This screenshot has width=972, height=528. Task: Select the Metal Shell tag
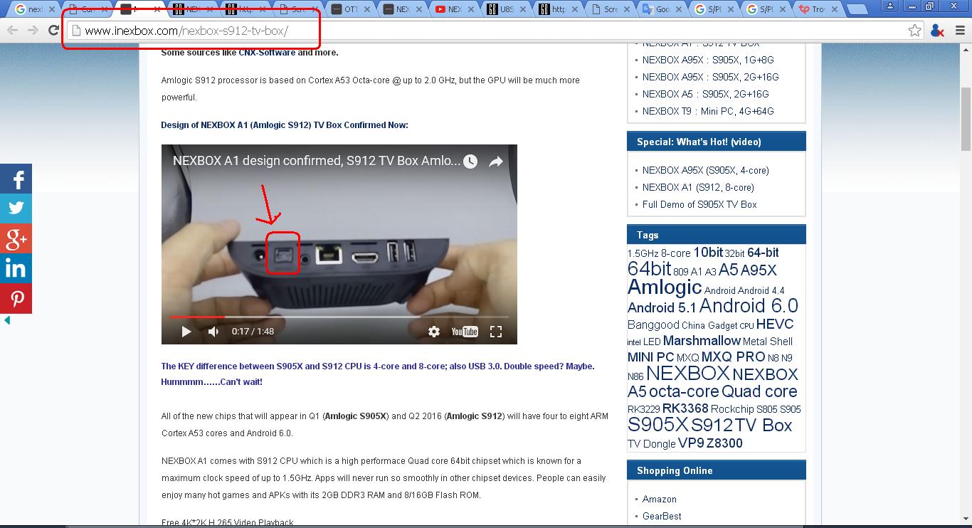[768, 342]
